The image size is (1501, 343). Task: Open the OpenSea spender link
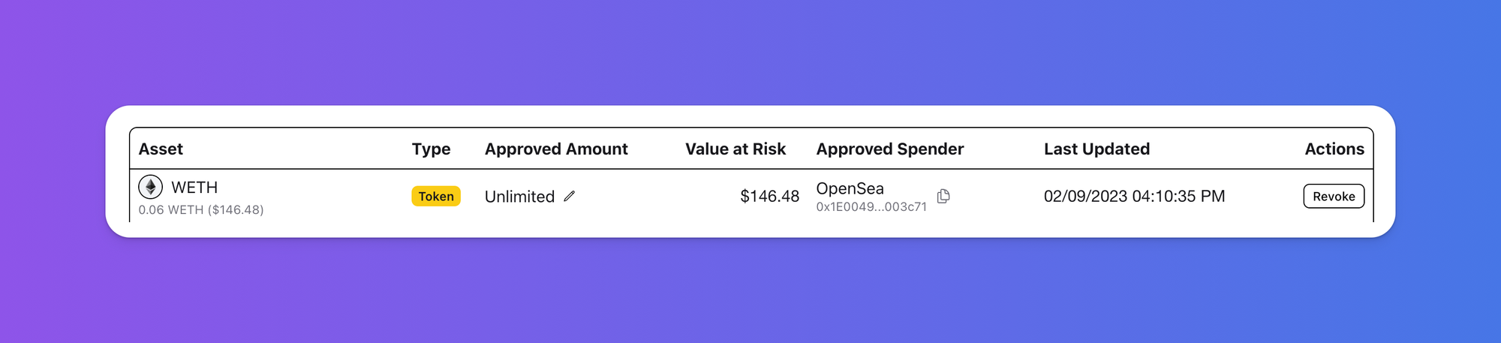coord(850,188)
